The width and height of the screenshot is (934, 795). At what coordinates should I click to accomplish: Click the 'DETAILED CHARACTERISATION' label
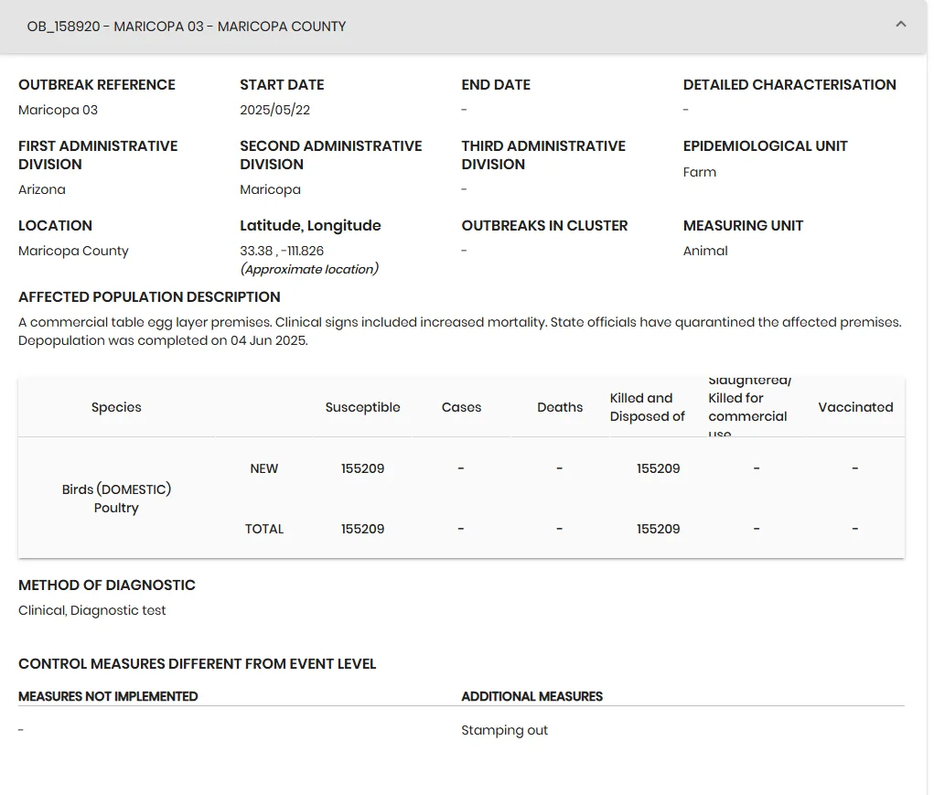pyautogui.click(x=789, y=85)
